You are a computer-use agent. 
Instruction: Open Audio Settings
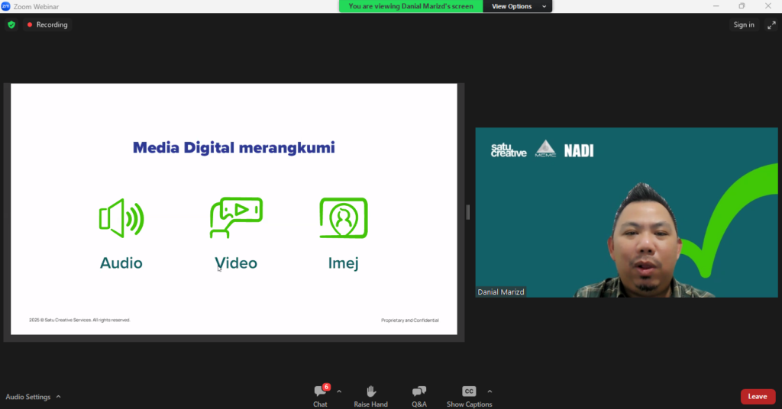28,397
